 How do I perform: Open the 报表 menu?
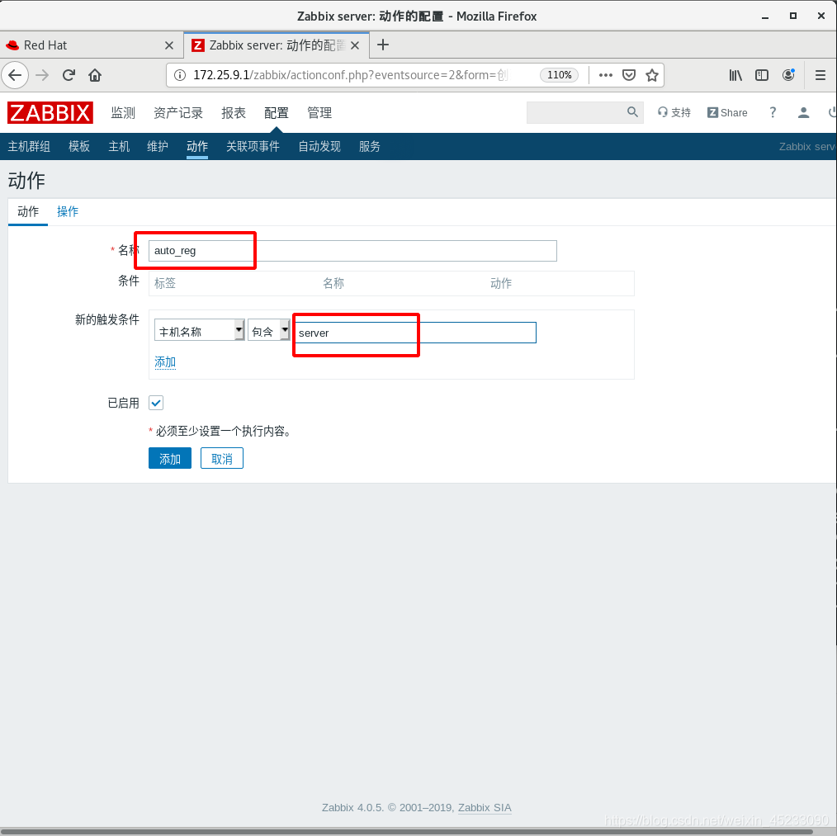234,112
